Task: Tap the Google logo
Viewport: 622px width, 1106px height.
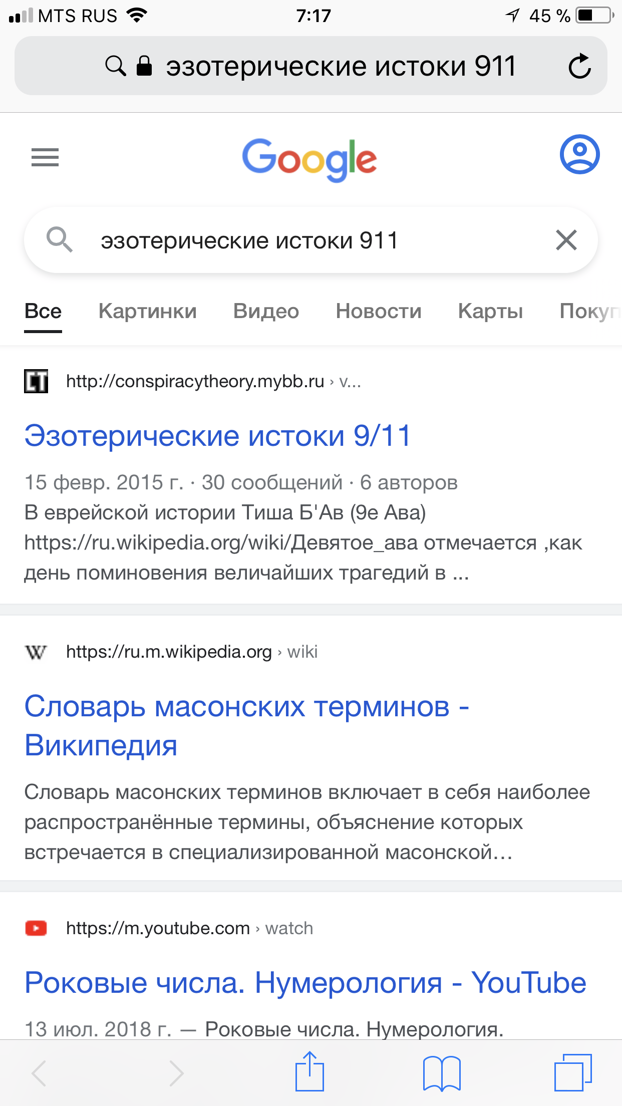Action: pos(309,159)
